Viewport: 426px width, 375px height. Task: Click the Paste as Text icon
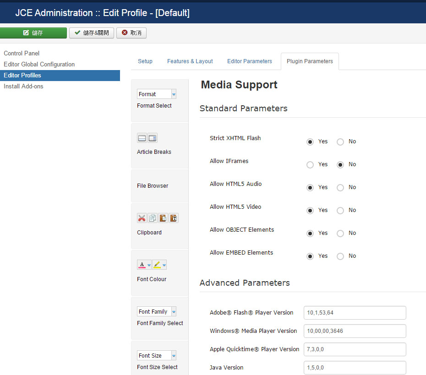click(x=174, y=218)
